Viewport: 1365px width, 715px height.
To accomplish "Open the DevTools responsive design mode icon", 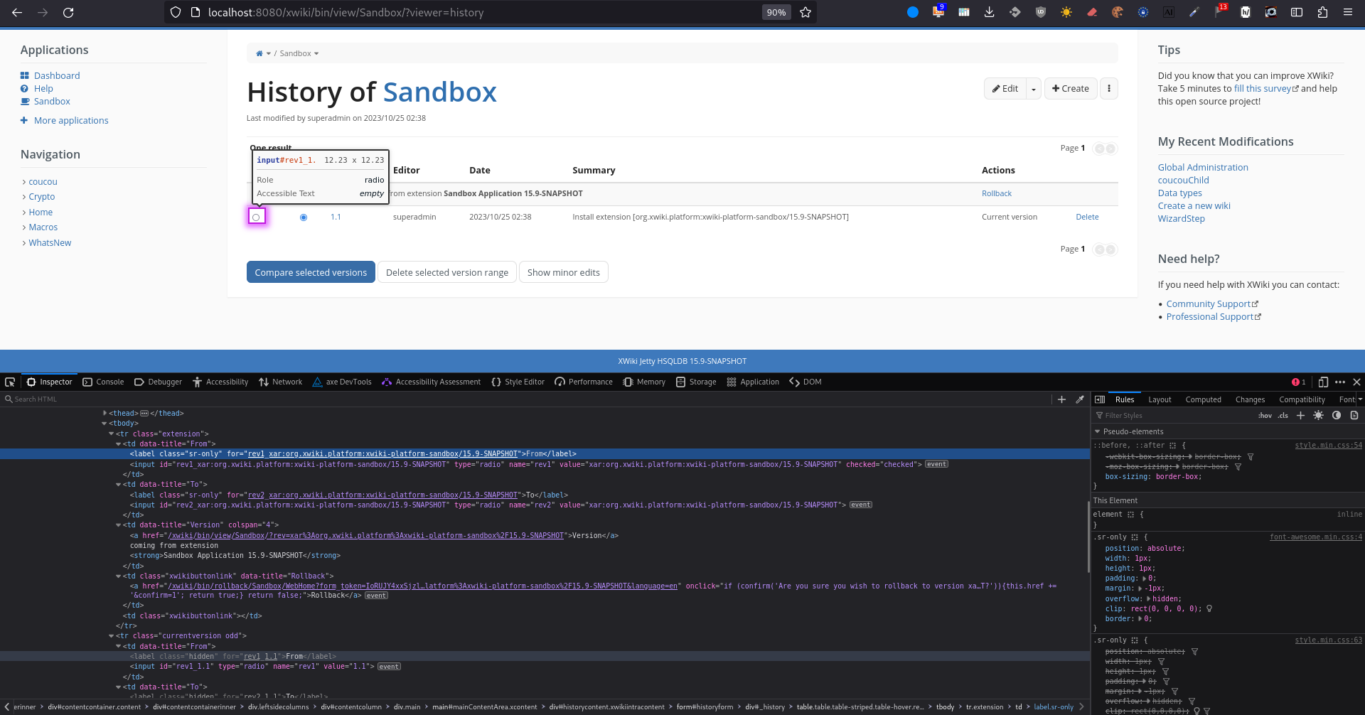I will pos(1323,382).
